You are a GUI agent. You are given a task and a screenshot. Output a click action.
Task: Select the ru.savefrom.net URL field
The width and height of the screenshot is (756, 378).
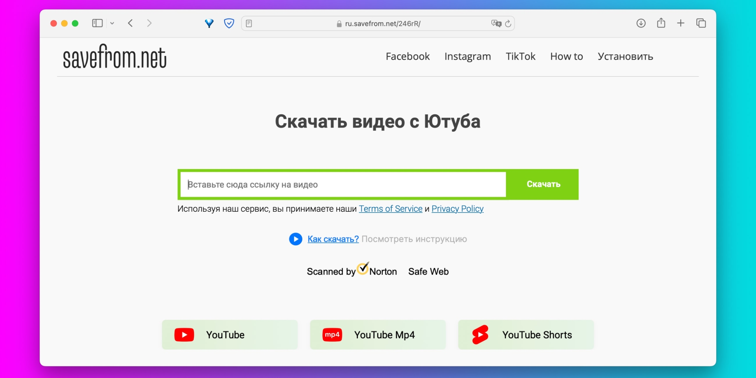(x=378, y=23)
